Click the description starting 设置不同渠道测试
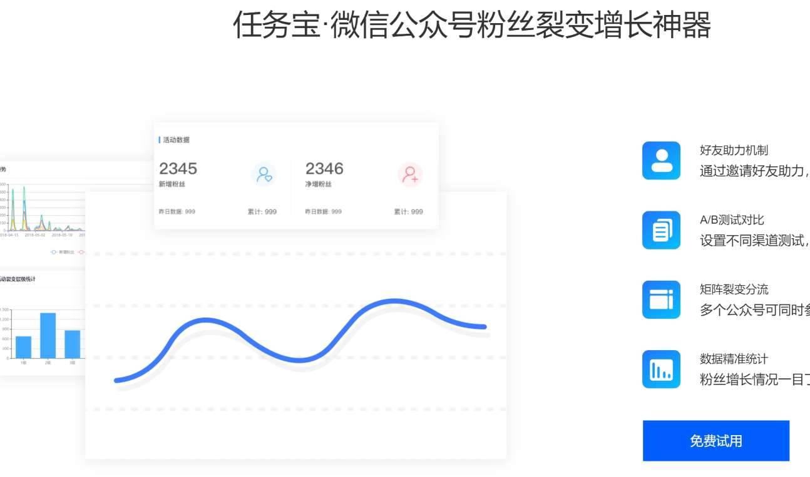The height and width of the screenshot is (477, 810). pyautogui.click(x=755, y=241)
